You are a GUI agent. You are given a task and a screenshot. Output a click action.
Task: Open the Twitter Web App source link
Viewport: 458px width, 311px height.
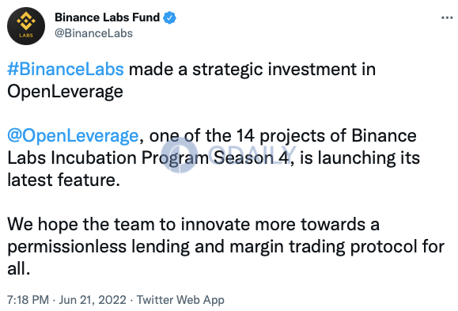(180, 300)
